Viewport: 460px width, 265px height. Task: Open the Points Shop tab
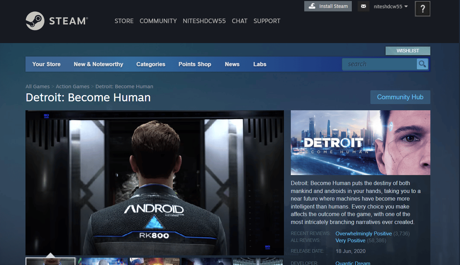tap(195, 64)
